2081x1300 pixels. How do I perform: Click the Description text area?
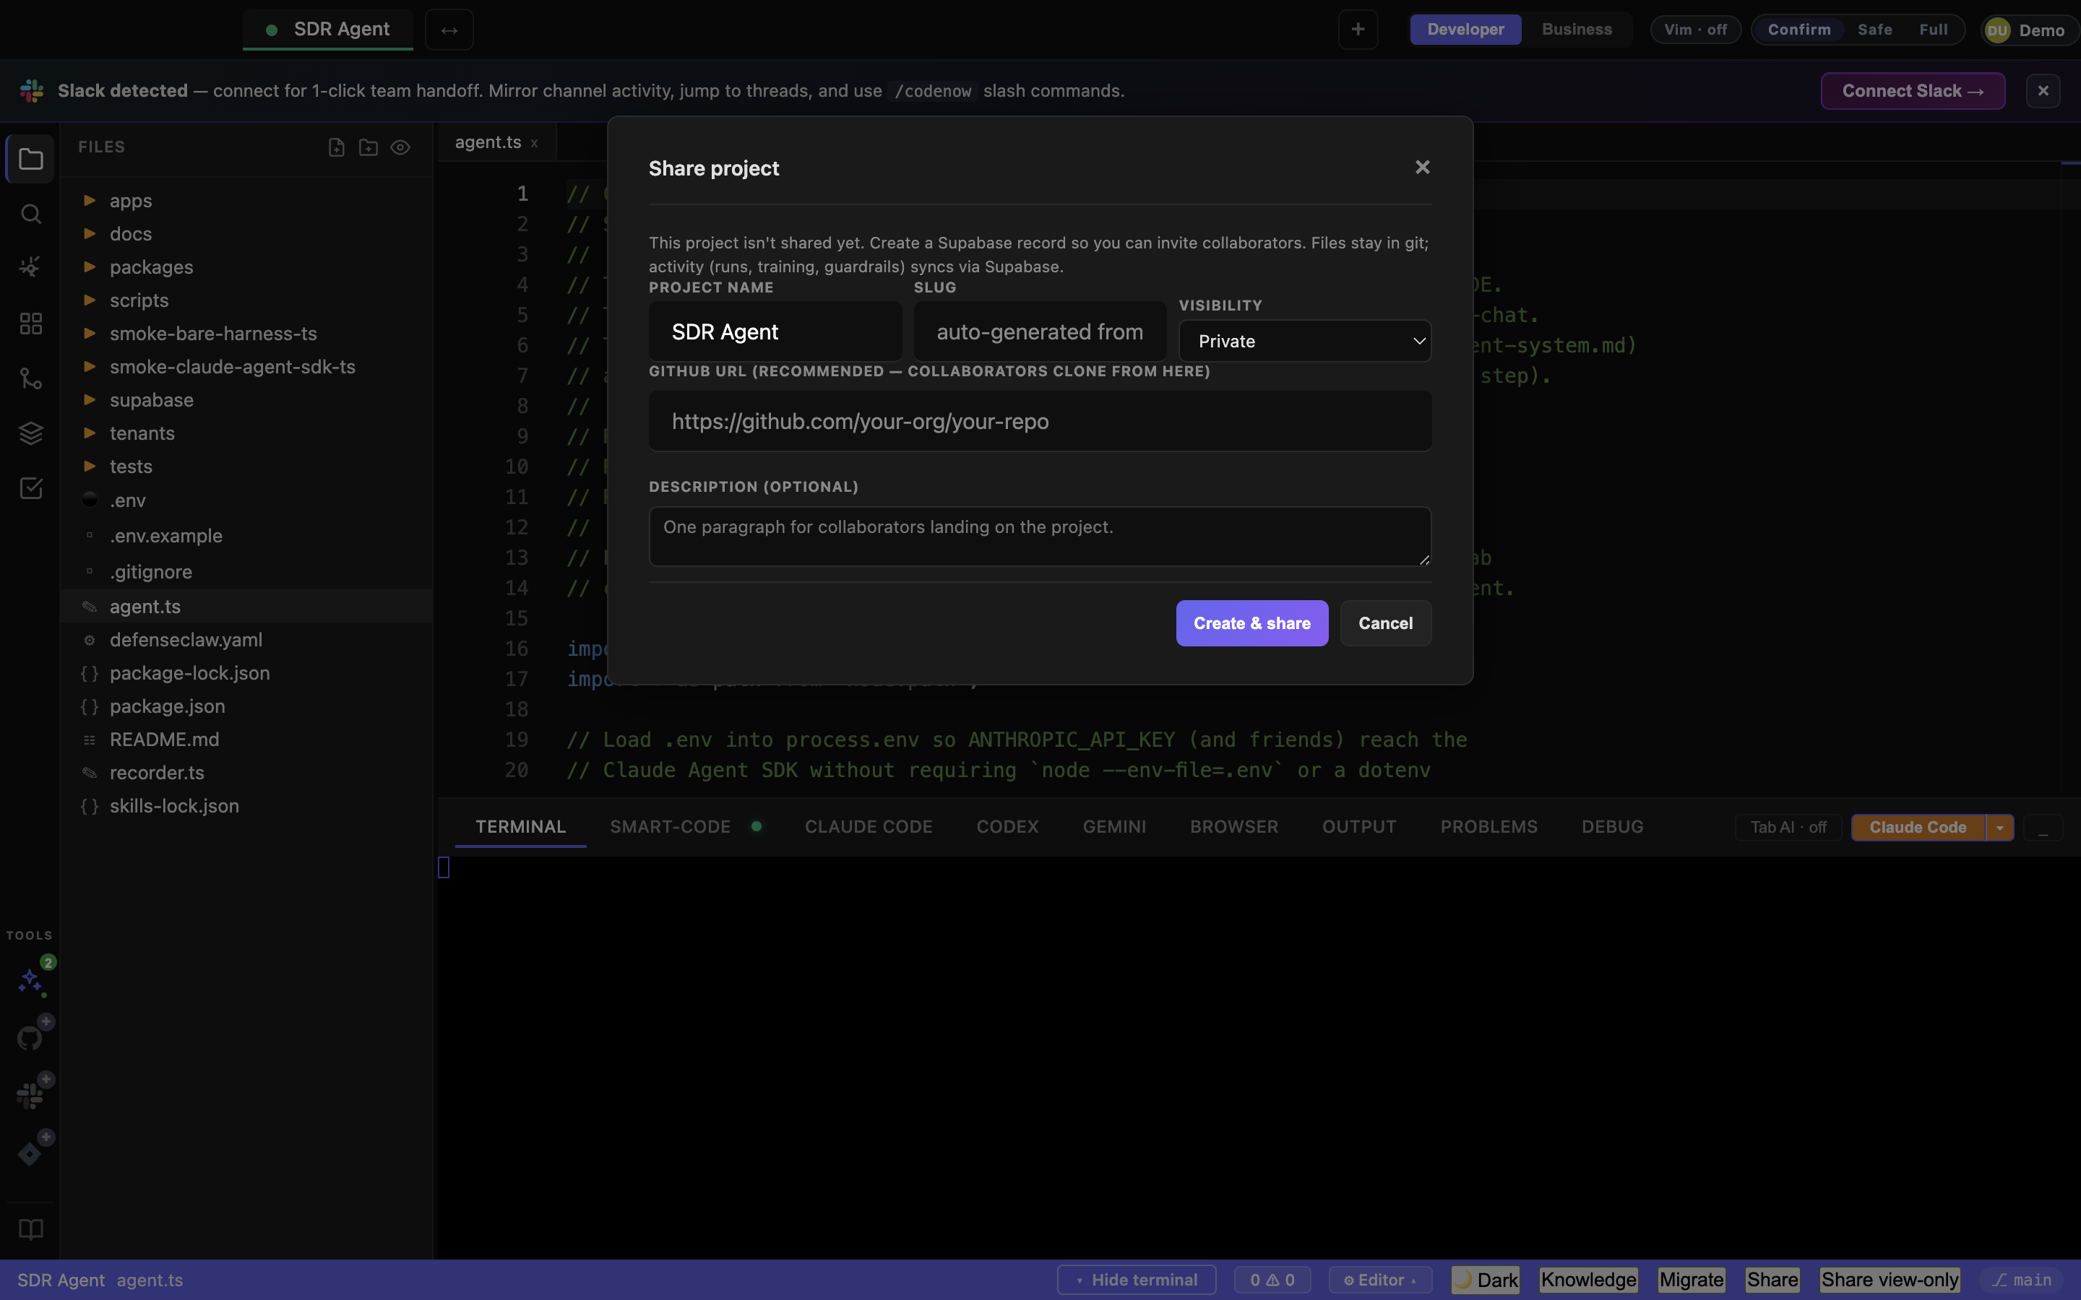coord(1040,537)
